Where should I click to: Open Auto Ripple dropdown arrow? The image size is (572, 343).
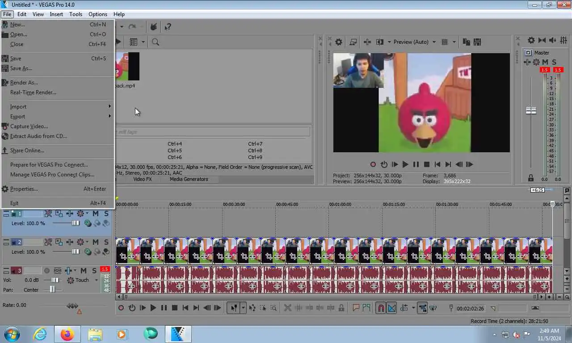coord(413,308)
